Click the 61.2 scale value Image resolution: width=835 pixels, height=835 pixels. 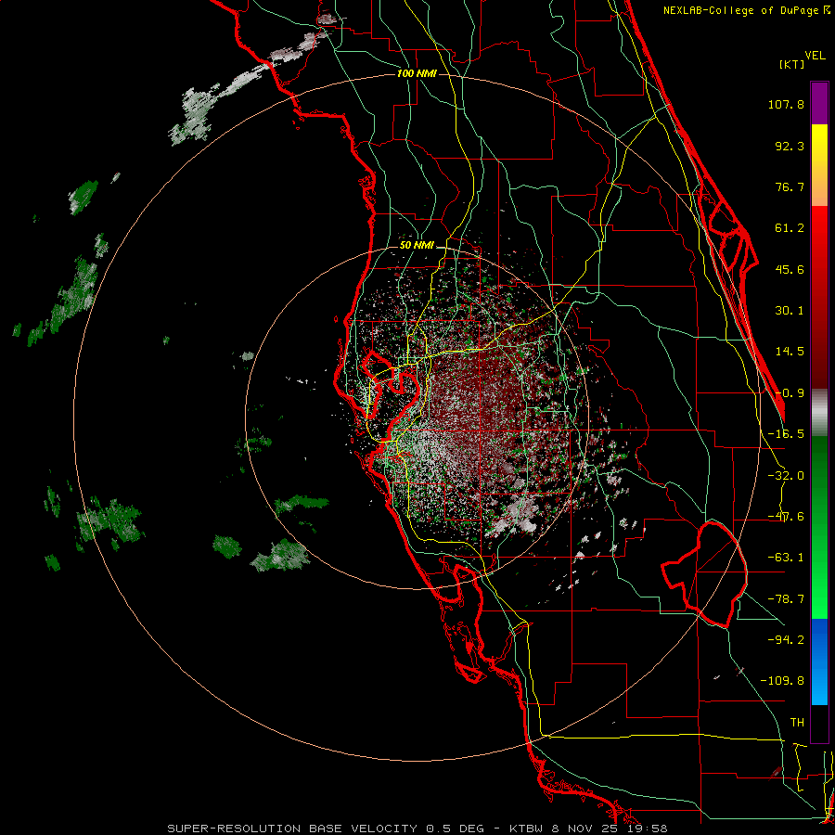tap(790, 228)
